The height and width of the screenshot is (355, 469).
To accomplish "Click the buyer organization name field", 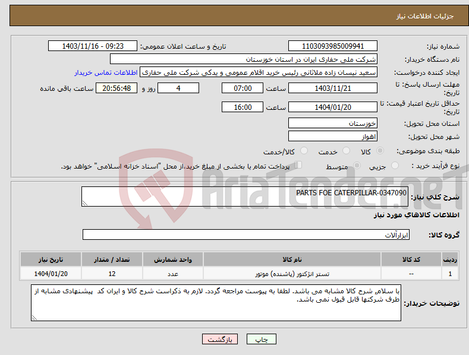I will click(x=244, y=59).
